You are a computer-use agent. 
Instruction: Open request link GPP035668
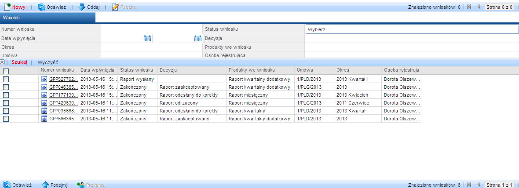(63, 111)
